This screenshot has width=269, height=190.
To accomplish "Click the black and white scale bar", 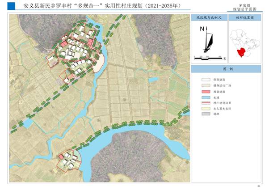I will (208, 59).
